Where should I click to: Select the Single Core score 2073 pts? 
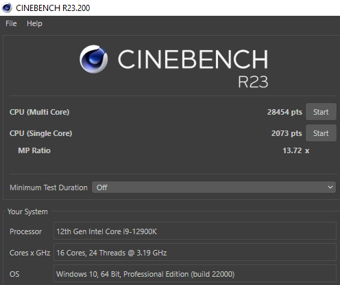point(287,133)
